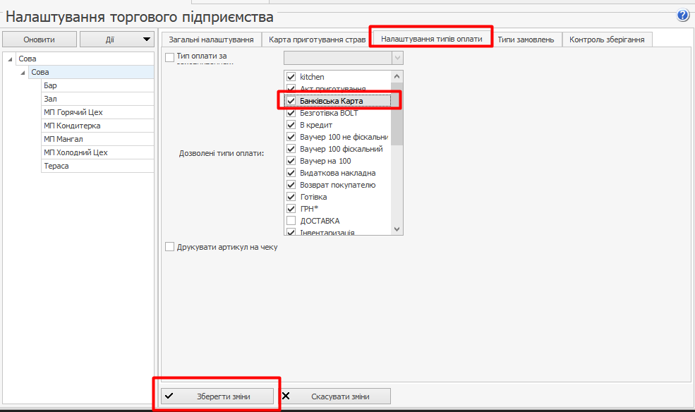Switch to the Загальні налаштування tab
The width and height of the screenshot is (695, 412).
click(x=212, y=40)
